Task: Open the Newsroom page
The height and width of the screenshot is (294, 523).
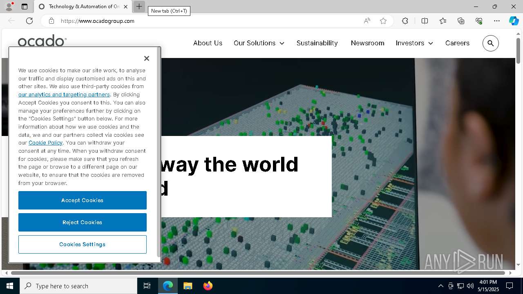Action: pos(367,43)
